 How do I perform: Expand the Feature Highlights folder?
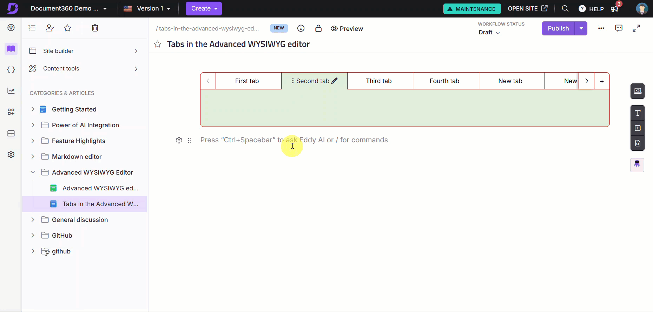(x=33, y=141)
